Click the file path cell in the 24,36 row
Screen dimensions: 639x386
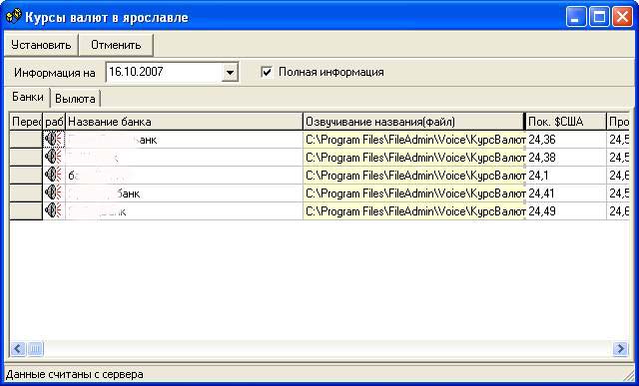(414, 140)
